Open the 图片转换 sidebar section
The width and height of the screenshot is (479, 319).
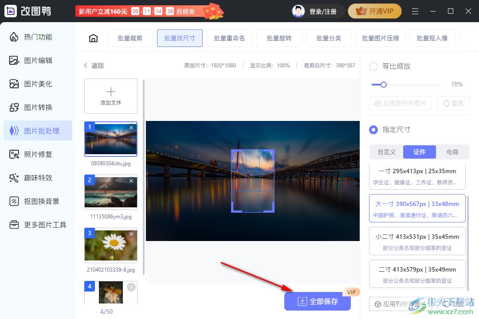pyautogui.click(x=38, y=108)
